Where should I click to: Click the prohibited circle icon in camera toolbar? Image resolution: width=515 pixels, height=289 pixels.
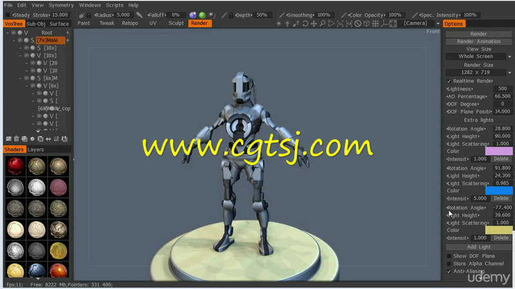(358, 24)
